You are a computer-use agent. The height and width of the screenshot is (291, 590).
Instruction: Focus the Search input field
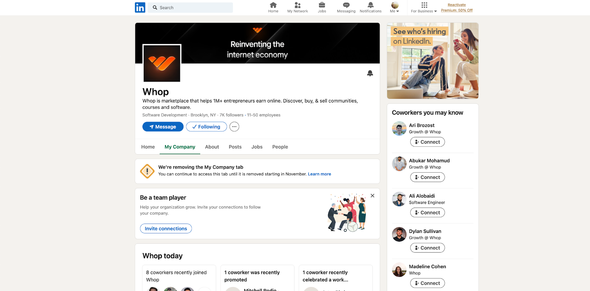click(x=191, y=8)
